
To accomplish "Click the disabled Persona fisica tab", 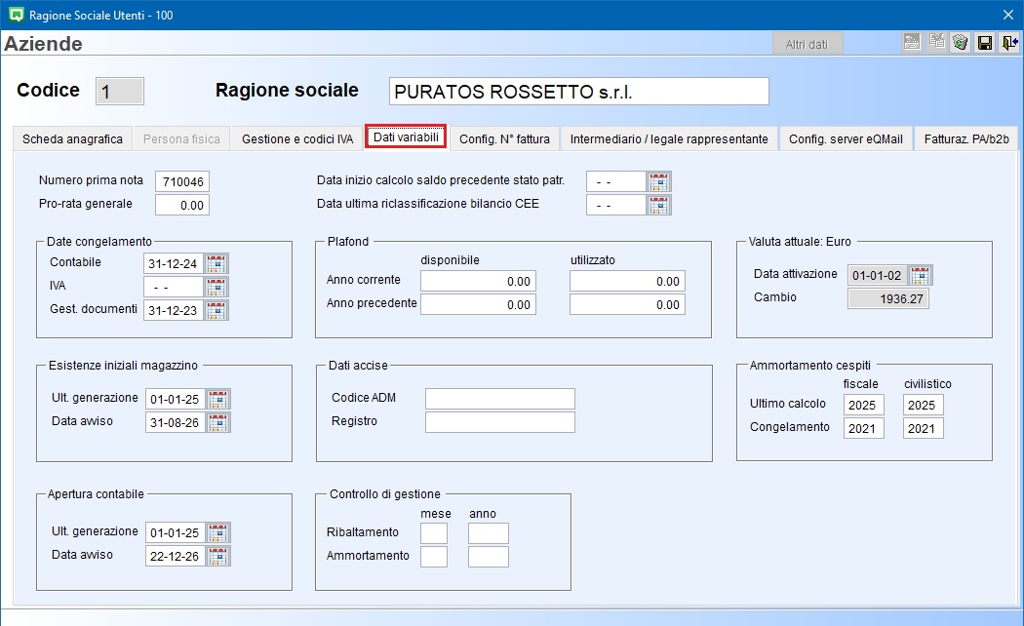I will coord(181,139).
